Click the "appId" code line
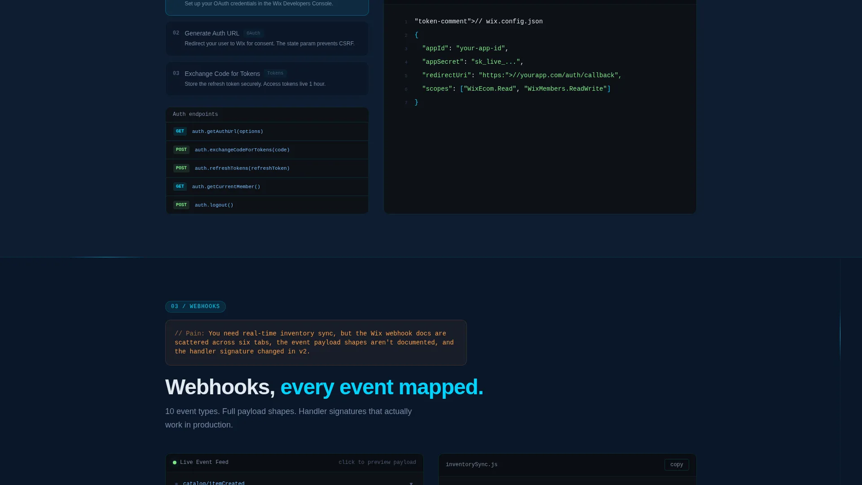The width and height of the screenshot is (862, 485). pyautogui.click(x=465, y=48)
